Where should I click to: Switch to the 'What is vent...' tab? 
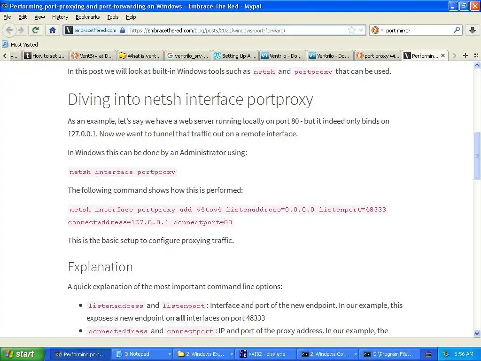point(140,55)
